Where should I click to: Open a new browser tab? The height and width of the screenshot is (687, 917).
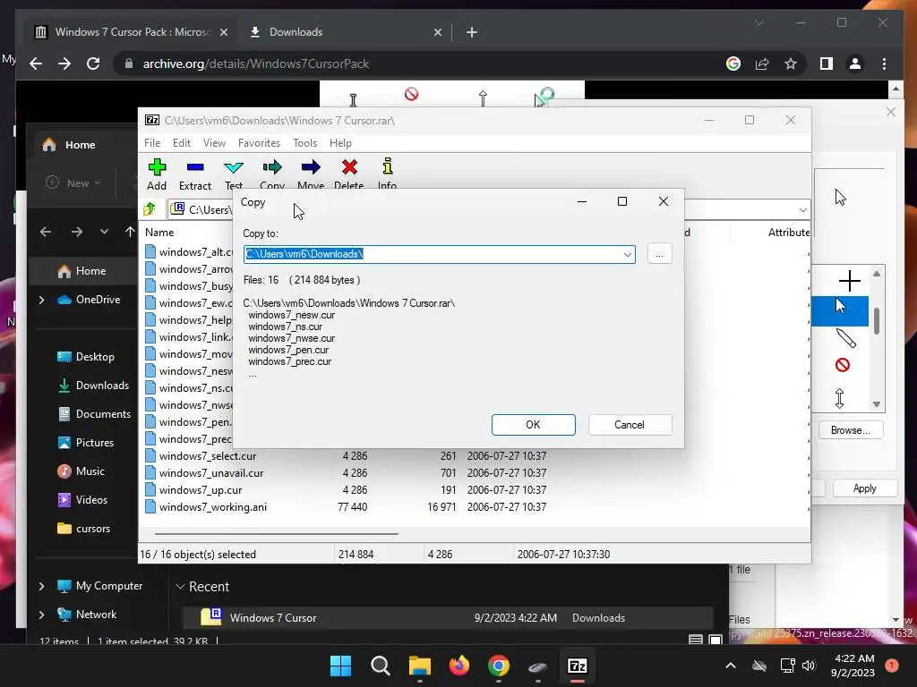472,32
